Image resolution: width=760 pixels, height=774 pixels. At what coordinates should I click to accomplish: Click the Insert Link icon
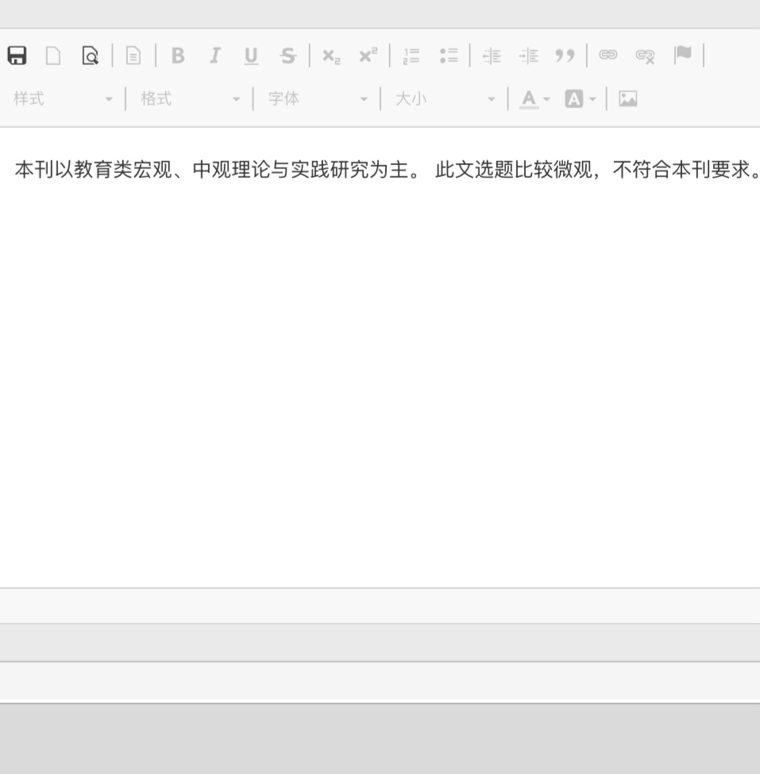pos(608,56)
